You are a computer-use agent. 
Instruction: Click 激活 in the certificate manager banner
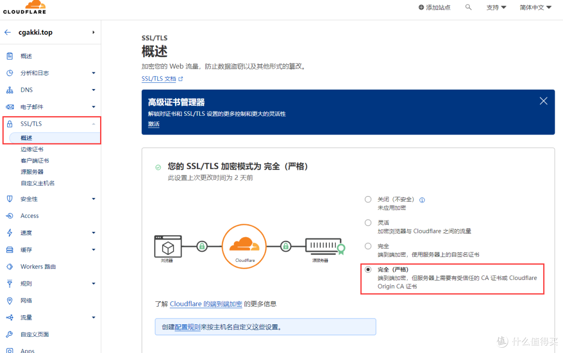pyautogui.click(x=154, y=124)
